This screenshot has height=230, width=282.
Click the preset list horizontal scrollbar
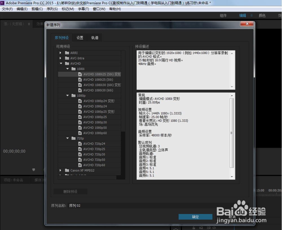87,177
